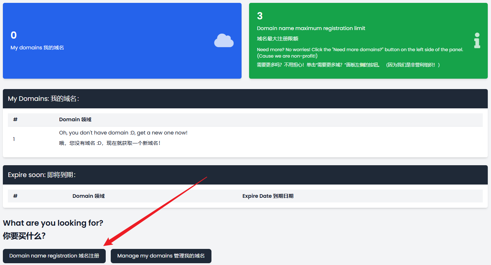Click the Chinese no-domain message line
Image resolution: width=491 pixels, height=265 pixels.
click(x=110, y=143)
